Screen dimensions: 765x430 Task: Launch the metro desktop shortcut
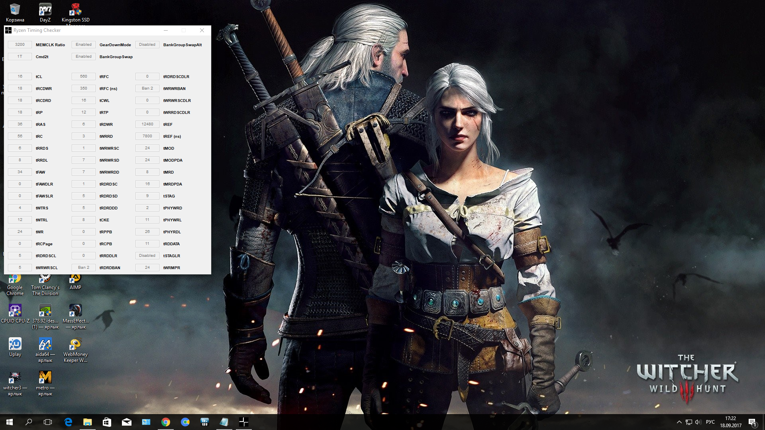pos(45,377)
